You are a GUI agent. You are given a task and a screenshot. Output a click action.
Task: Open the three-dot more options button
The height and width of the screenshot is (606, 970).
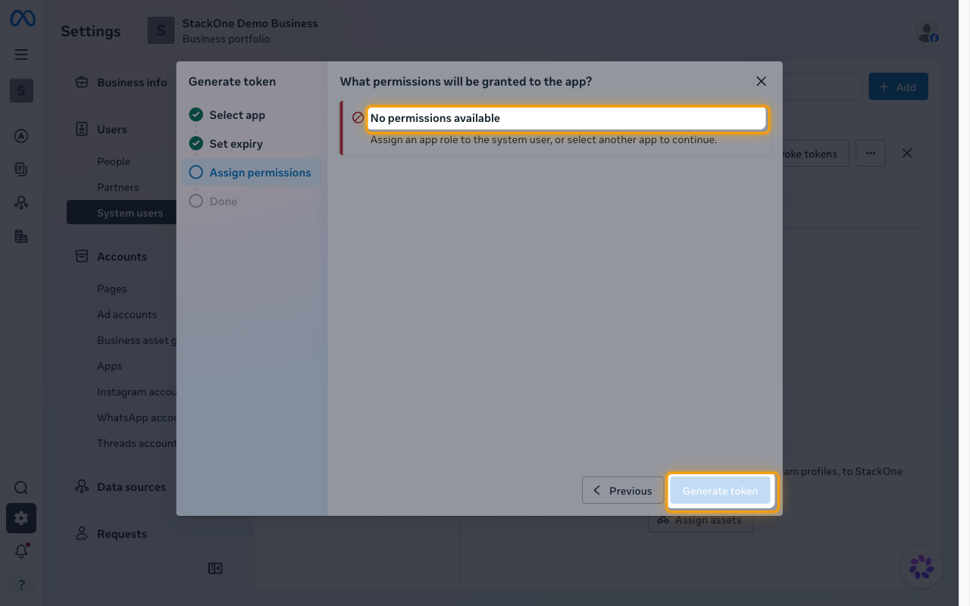click(x=871, y=153)
